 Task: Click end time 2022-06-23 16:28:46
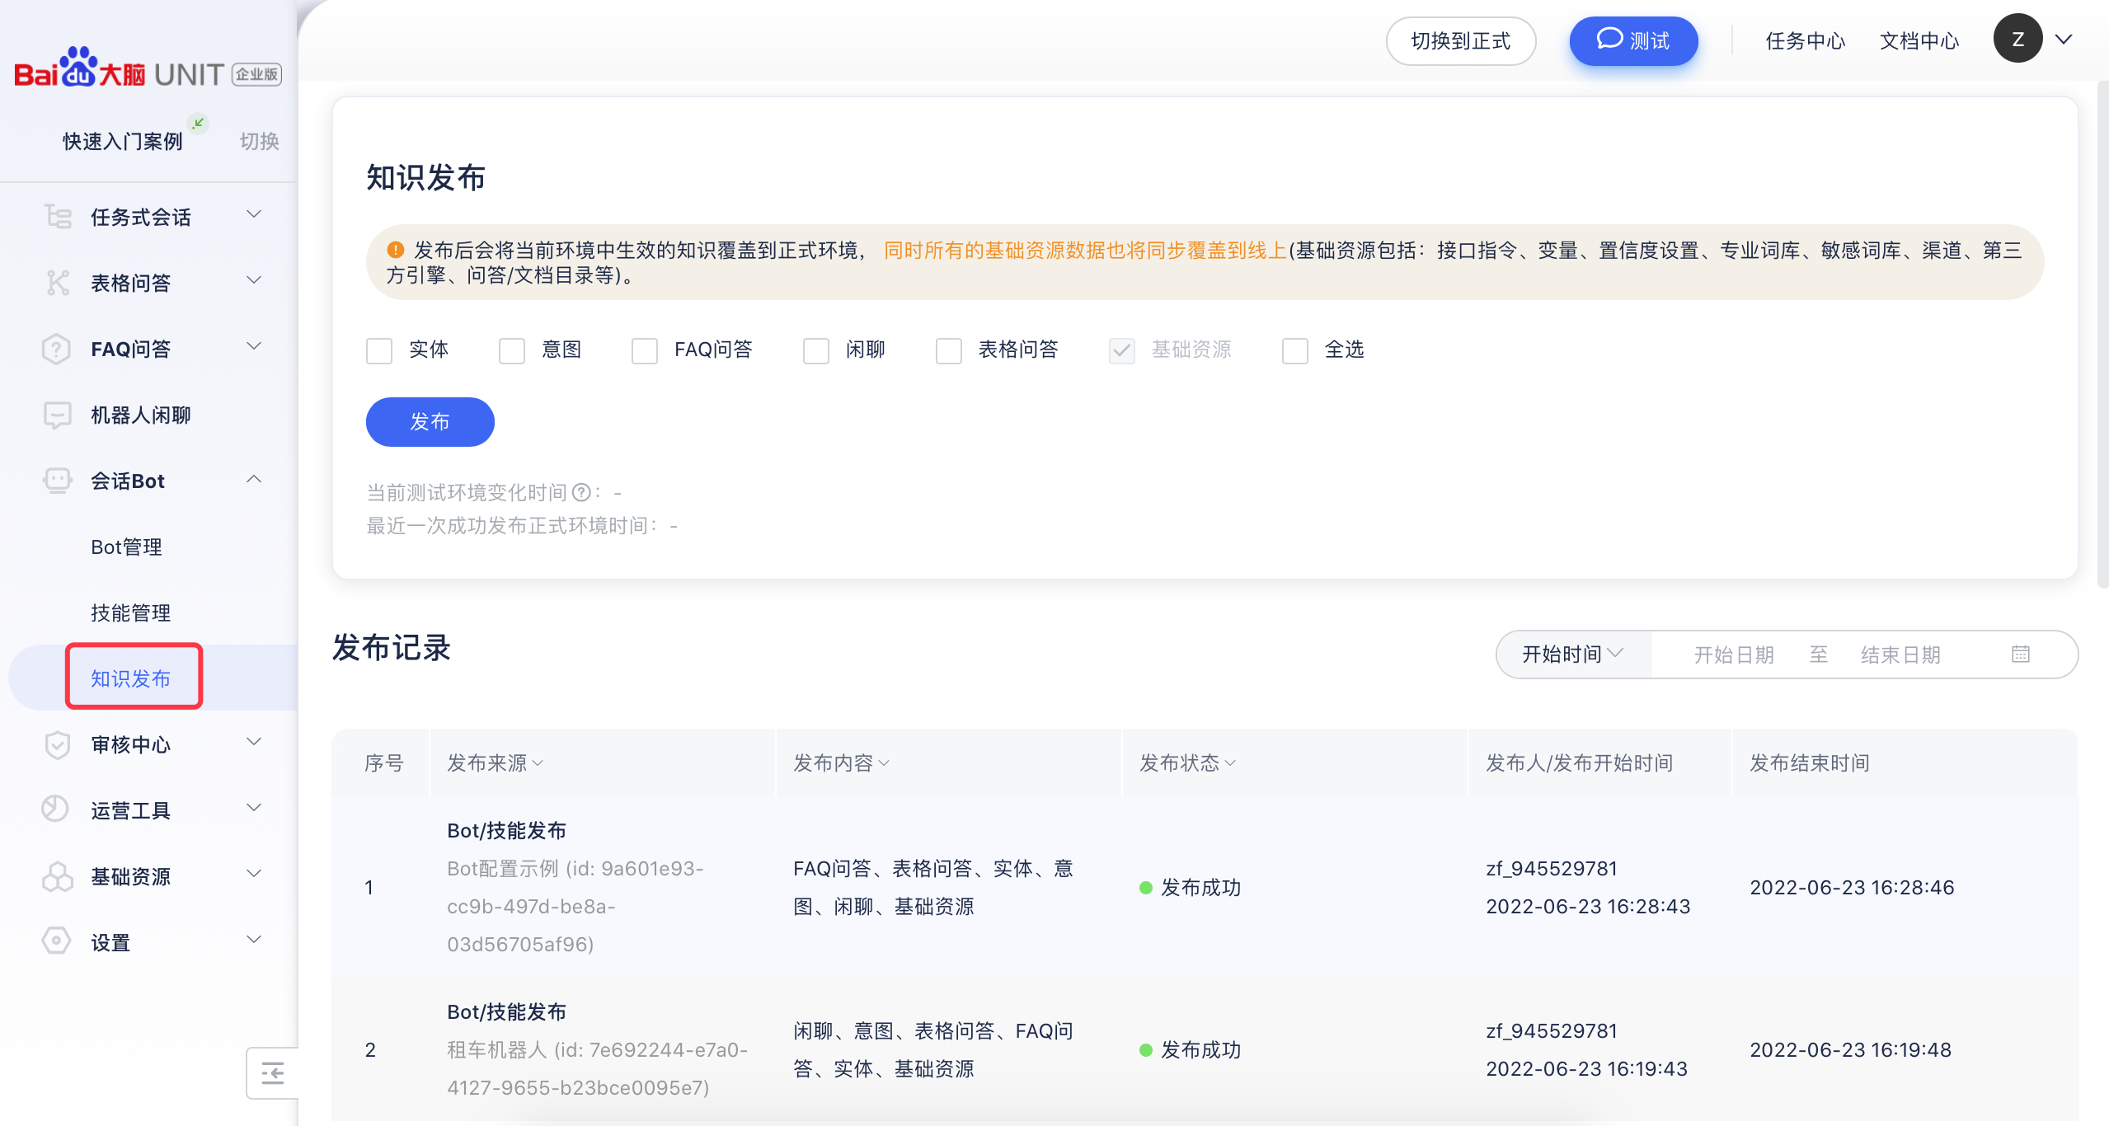point(1852,888)
